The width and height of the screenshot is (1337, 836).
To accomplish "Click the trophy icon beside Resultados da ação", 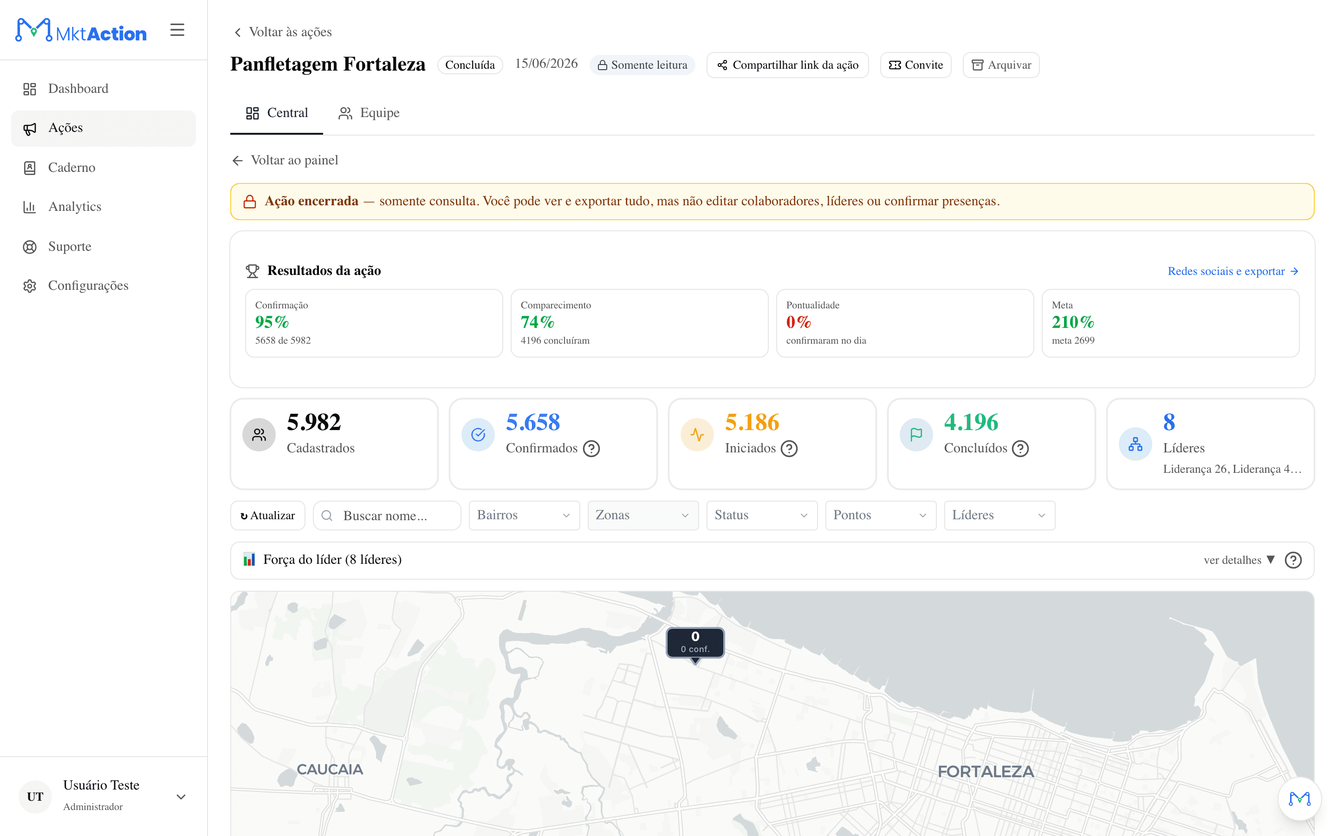I will tap(253, 270).
